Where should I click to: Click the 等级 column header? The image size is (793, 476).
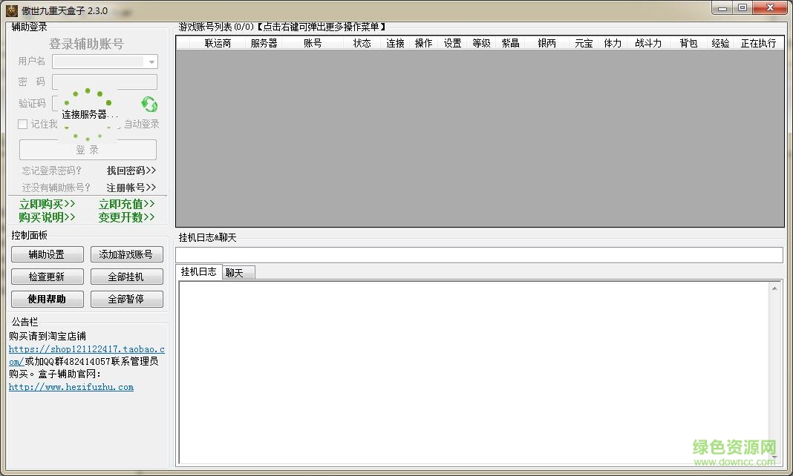point(481,44)
